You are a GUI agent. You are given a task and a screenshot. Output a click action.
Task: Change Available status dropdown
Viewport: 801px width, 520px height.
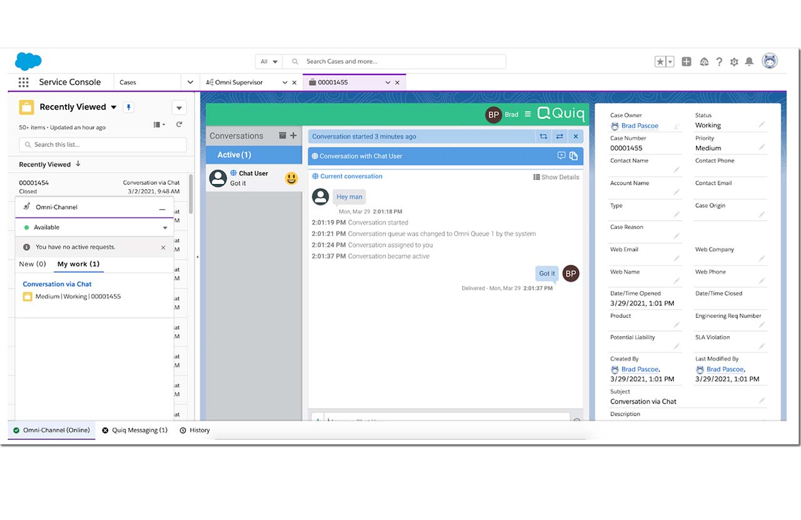[x=94, y=227]
